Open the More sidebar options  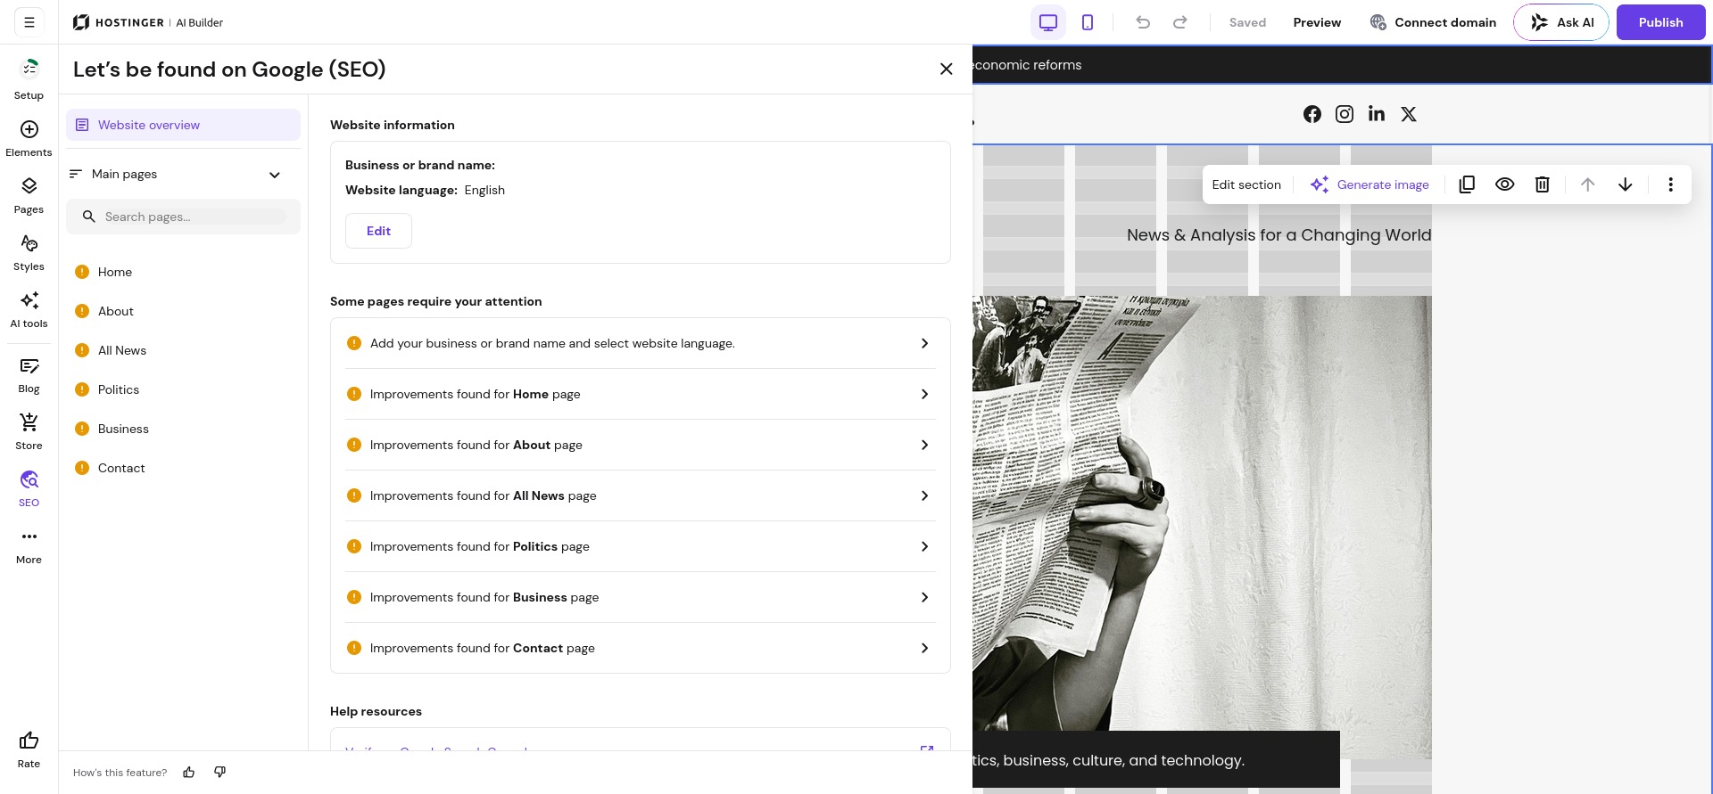29,546
